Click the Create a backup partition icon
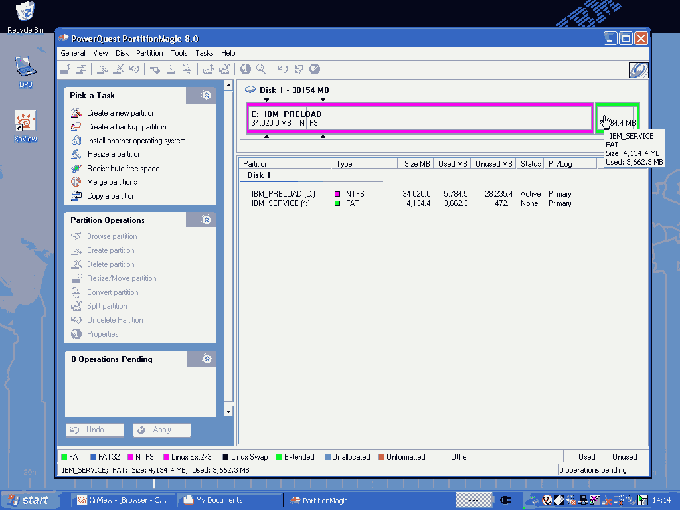Viewport: 680px width, 510px height. (76, 127)
